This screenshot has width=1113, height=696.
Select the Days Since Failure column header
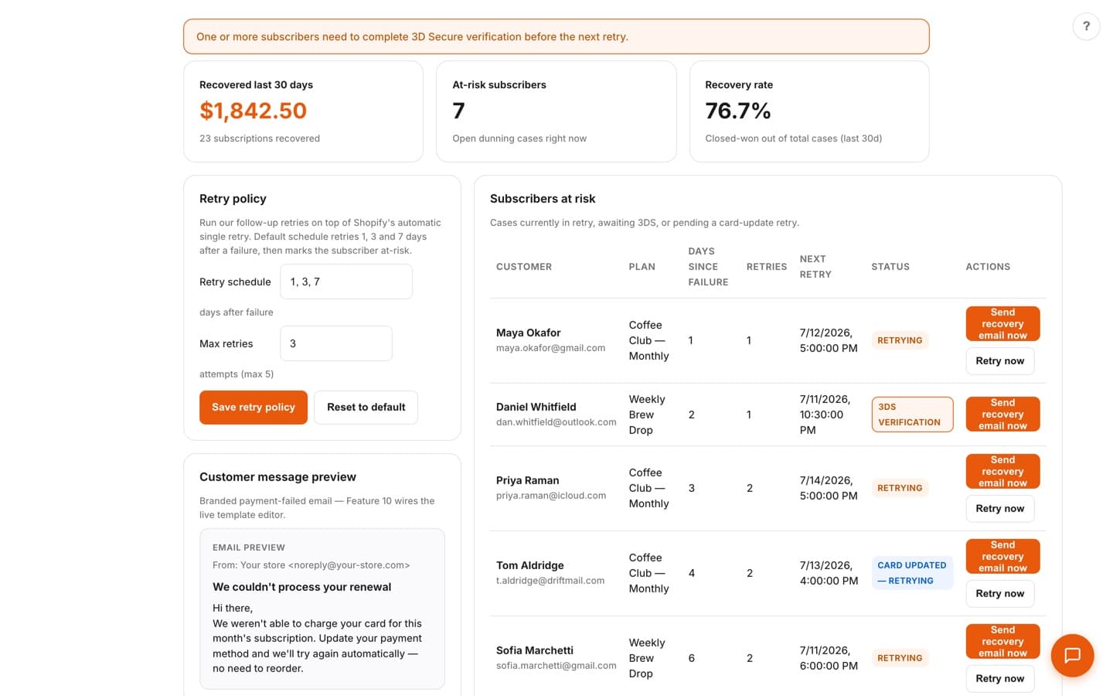click(x=708, y=267)
